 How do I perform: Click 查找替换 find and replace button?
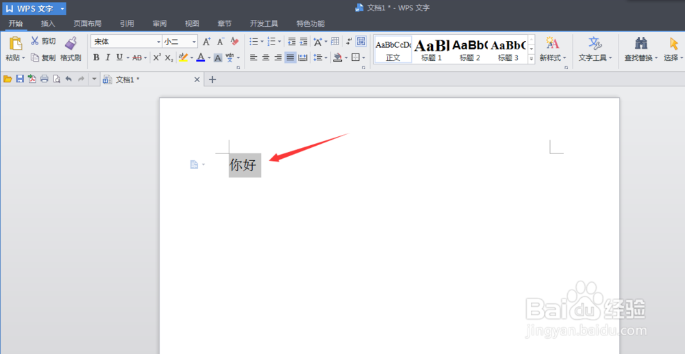[641, 49]
